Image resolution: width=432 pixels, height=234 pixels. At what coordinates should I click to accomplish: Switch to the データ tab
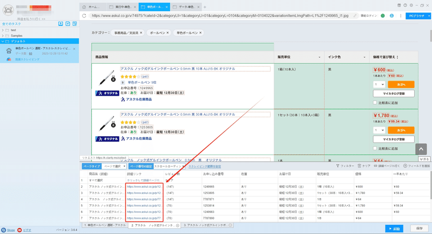pos(186,7)
